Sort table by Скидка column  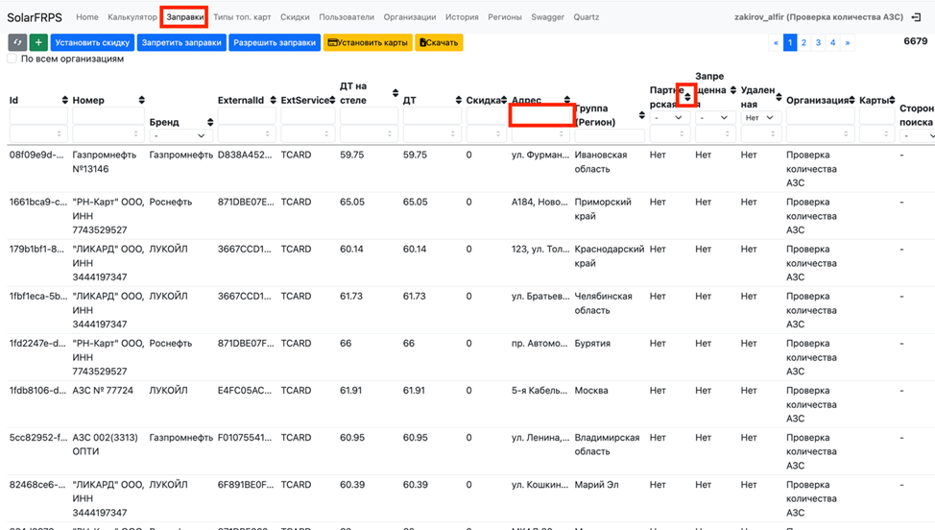(x=504, y=100)
